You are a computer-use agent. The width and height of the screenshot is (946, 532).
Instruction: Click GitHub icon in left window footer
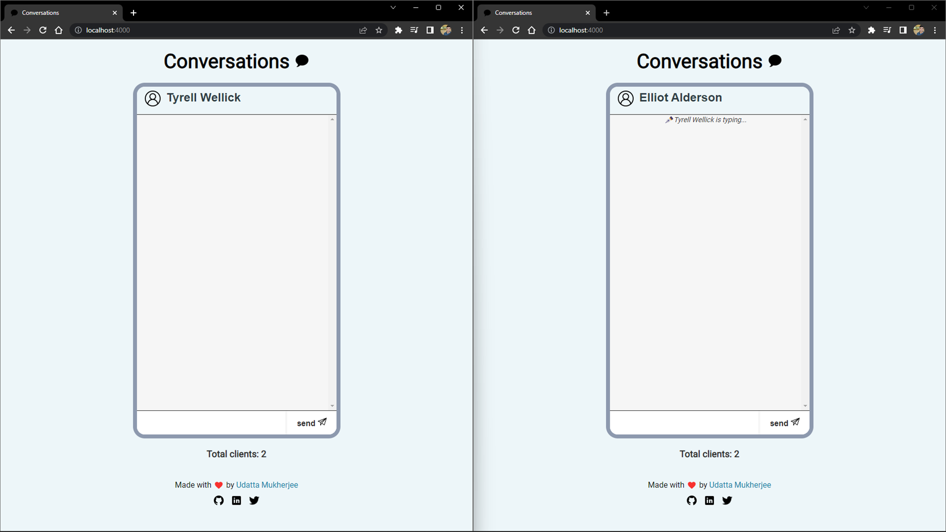click(x=218, y=500)
